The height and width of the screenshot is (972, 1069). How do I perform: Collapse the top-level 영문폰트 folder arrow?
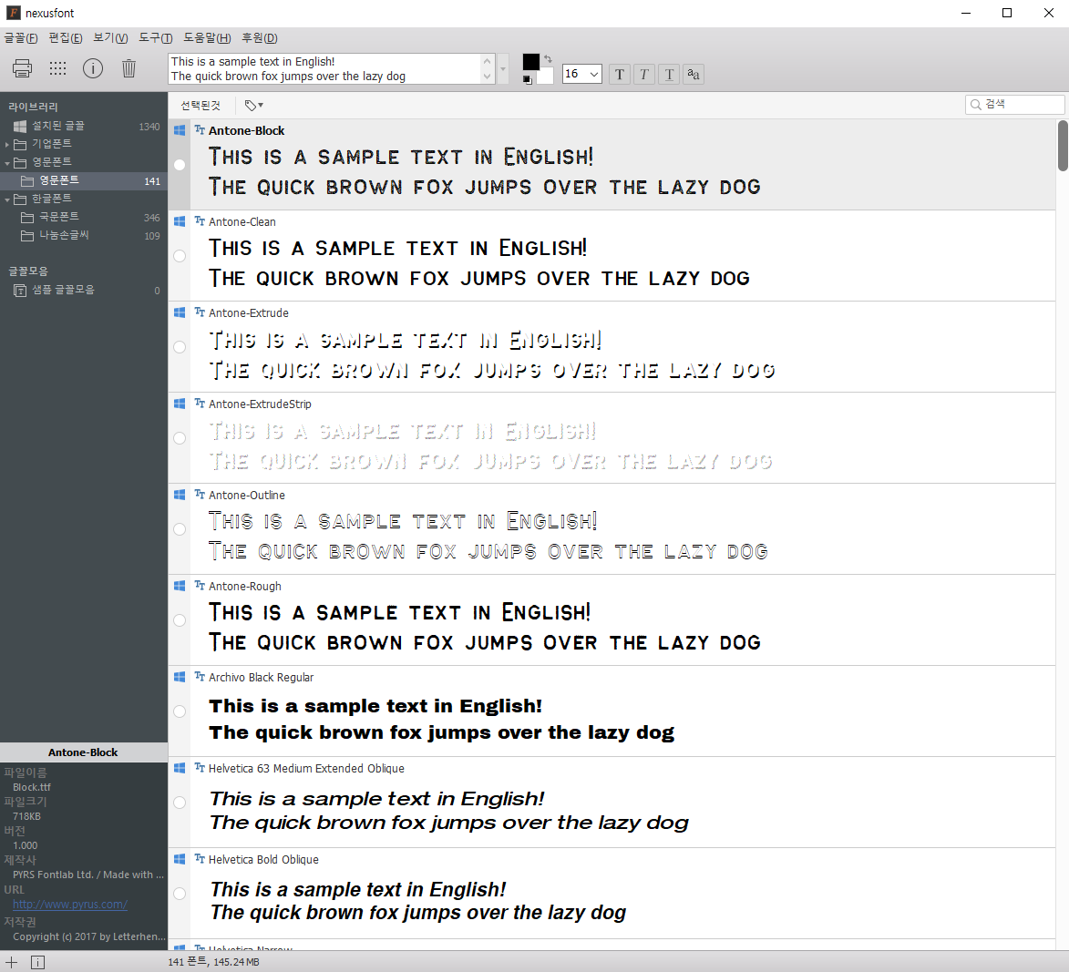[6, 163]
